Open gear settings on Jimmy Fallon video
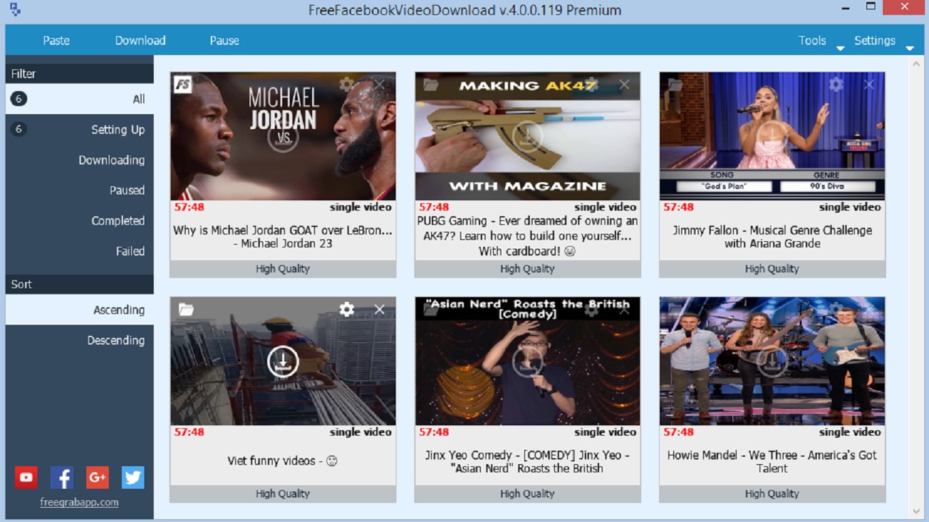 click(x=837, y=84)
